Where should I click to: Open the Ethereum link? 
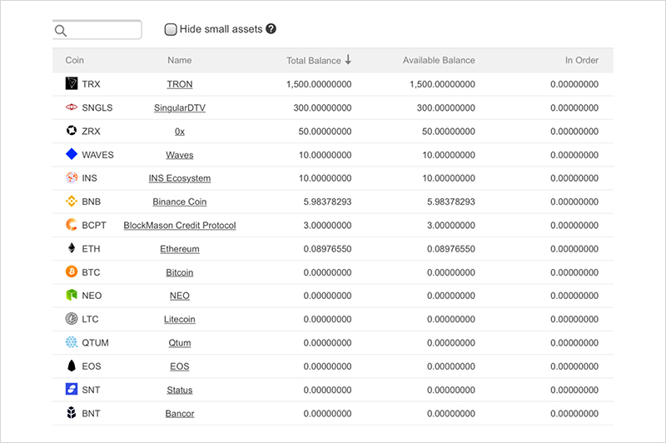click(x=180, y=249)
